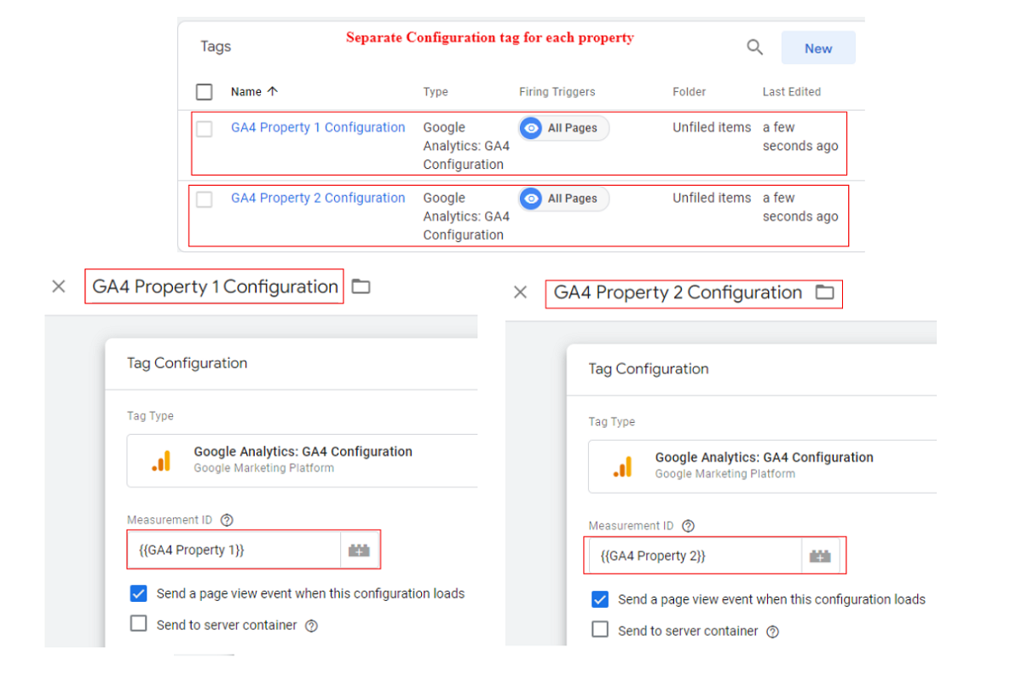Image resolution: width=1016 pixels, height=682 pixels.
Task: Click the folder icon next to GA4 Property 2 Configuration title
Action: coord(823,292)
